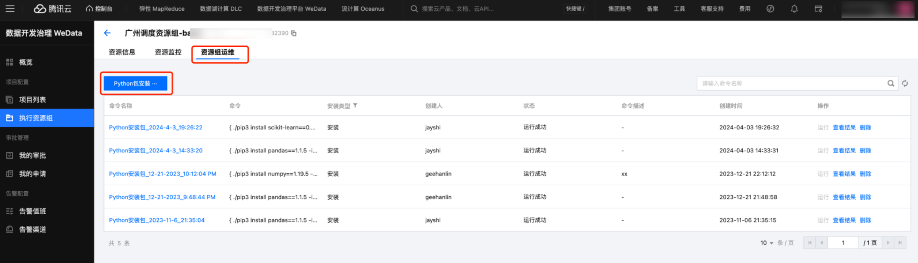Click the scikit-learn install command text
This screenshot has height=263, width=918.
[x=272, y=127]
